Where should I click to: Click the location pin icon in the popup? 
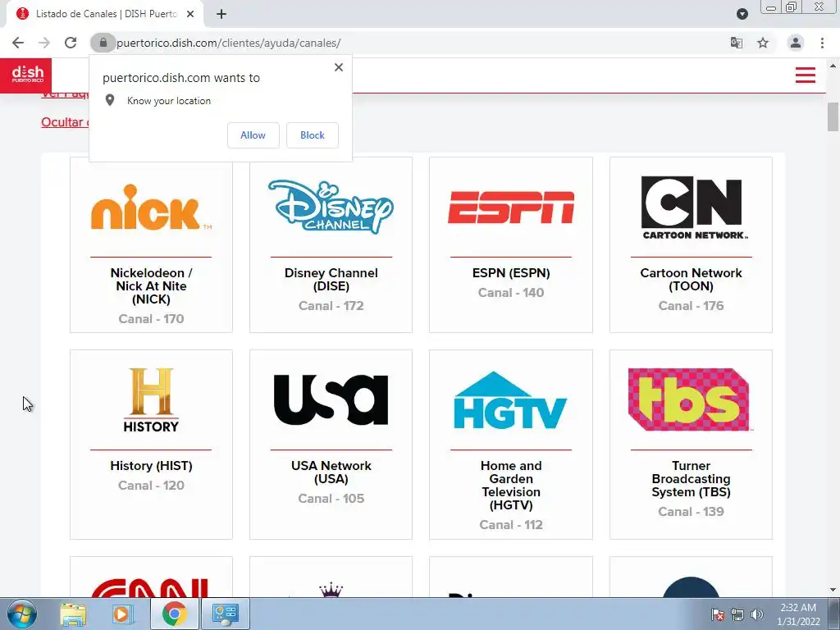point(110,100)
